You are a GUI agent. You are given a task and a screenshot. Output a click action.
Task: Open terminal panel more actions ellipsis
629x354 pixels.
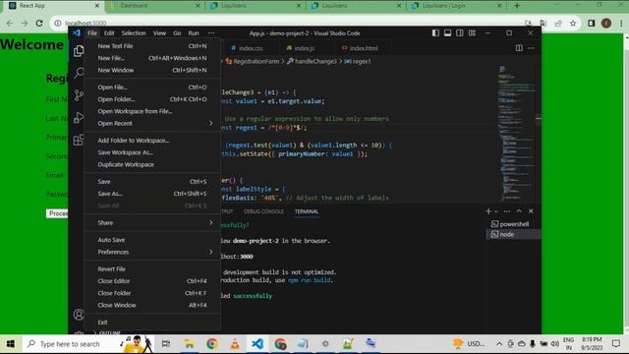coord(507,211)
